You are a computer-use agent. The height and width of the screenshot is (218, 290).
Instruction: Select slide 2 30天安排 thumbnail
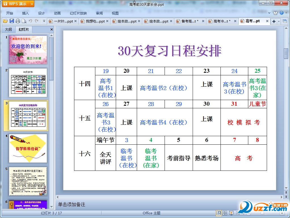[28, 83]
